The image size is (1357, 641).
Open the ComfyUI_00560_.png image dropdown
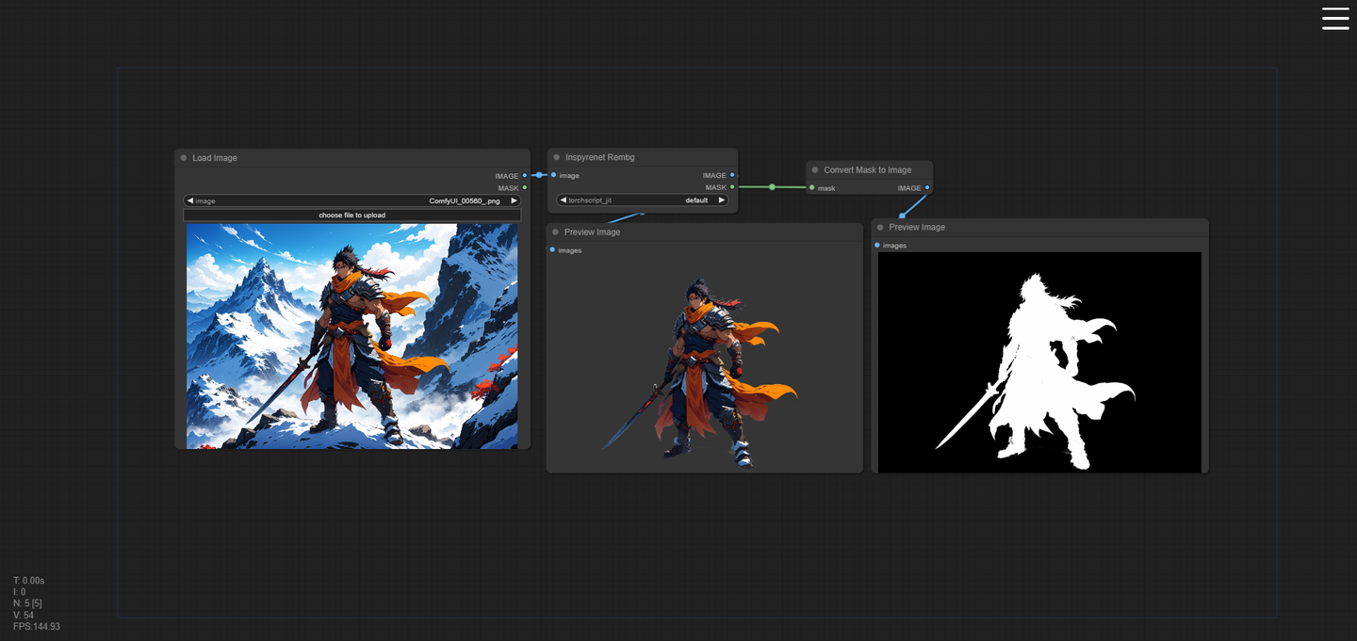(352, 200)
